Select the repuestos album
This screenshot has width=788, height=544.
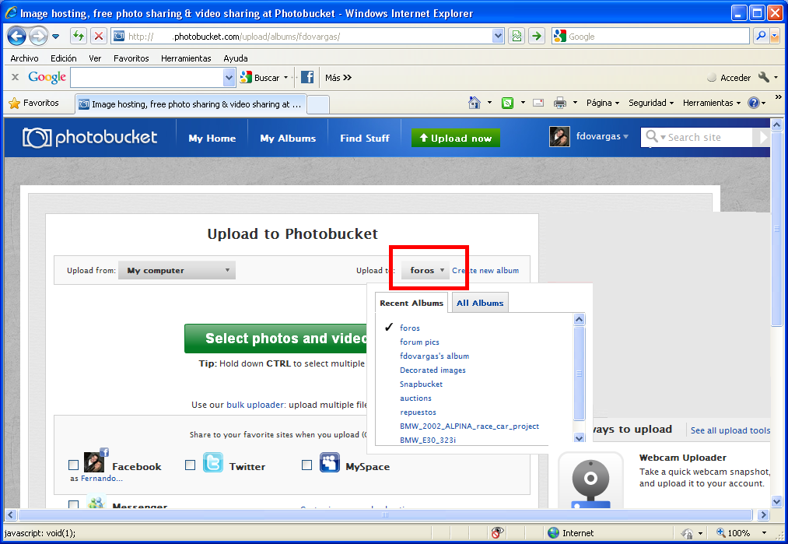tap(419, 412)
